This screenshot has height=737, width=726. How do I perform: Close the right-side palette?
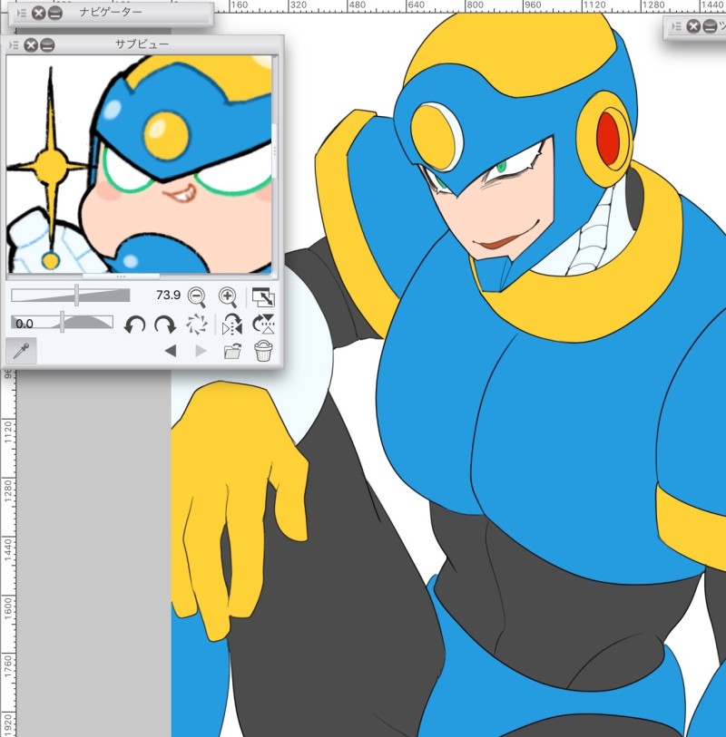click(693, 26)
